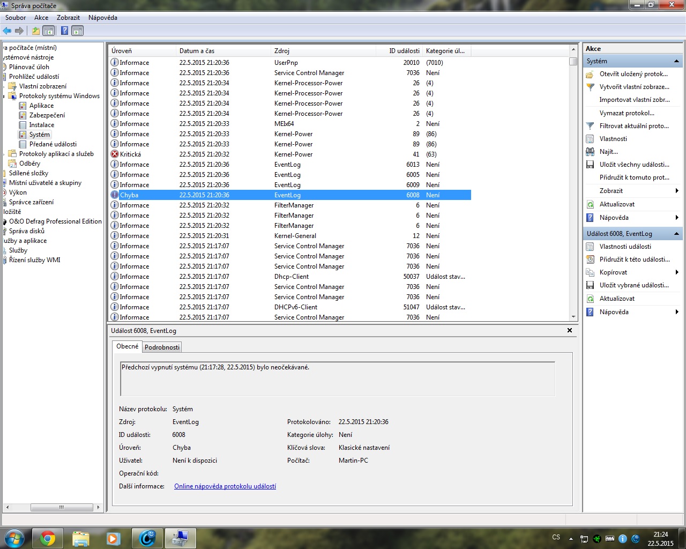
Task: Click Přidružit k tomuto protokolu action
Action: coord(635,177)
